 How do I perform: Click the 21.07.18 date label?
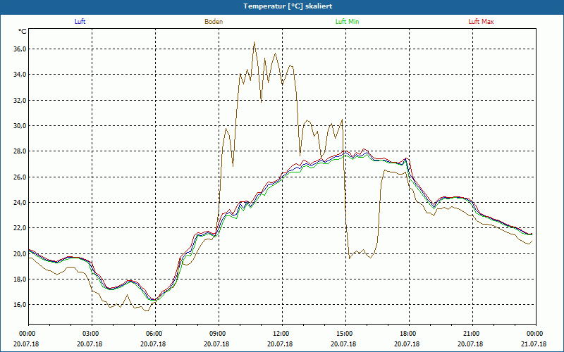(x=534, y=344)
